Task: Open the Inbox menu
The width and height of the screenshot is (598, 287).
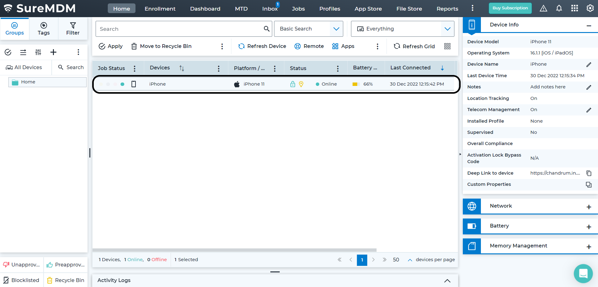Action: pos(270,9)
